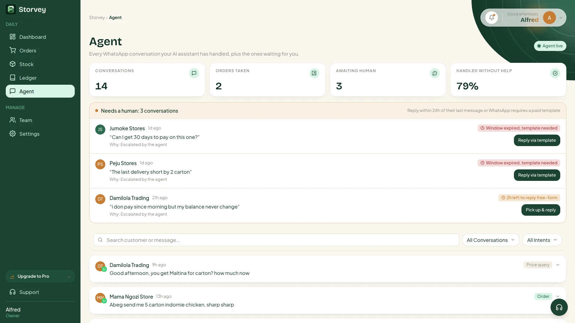Click Mama Ngozi Store MN avatar

click(x=100, y=298)
